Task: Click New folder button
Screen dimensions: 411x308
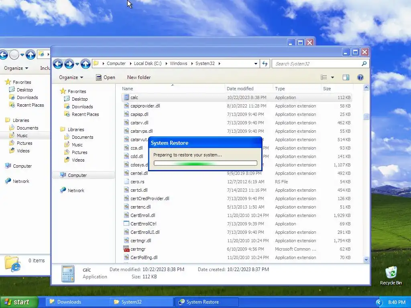Action: click(139, 77)
